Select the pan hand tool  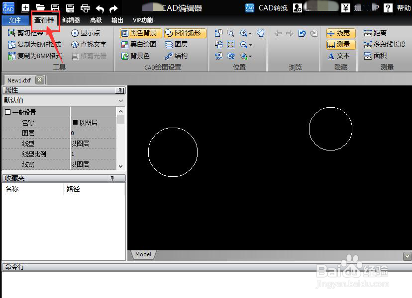point(261,33)
